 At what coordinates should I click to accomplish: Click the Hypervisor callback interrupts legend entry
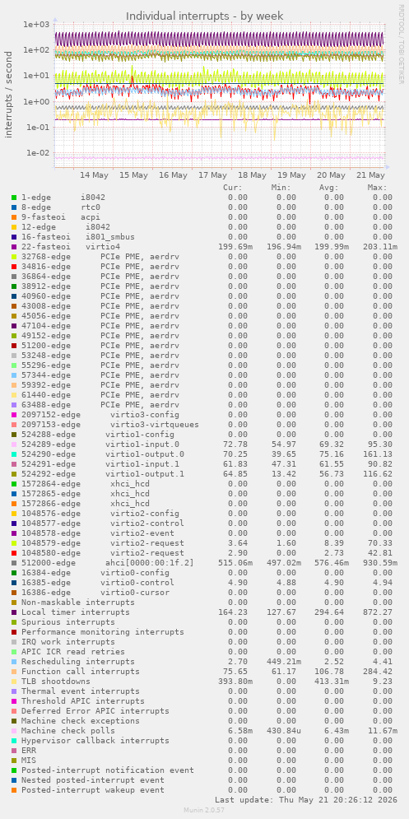[95, 741]
